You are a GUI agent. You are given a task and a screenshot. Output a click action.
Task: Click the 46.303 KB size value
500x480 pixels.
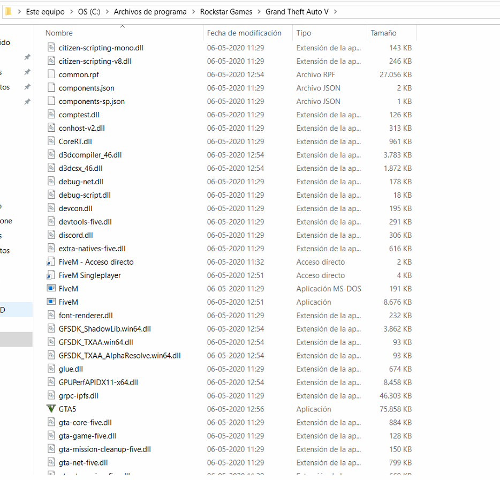click(x=396, y=396)
